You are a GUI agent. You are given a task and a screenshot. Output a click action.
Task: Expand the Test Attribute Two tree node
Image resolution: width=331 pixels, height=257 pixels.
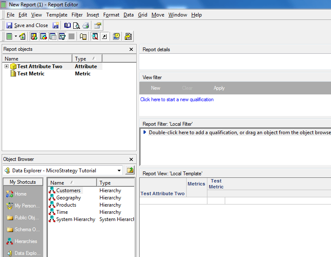6,66
